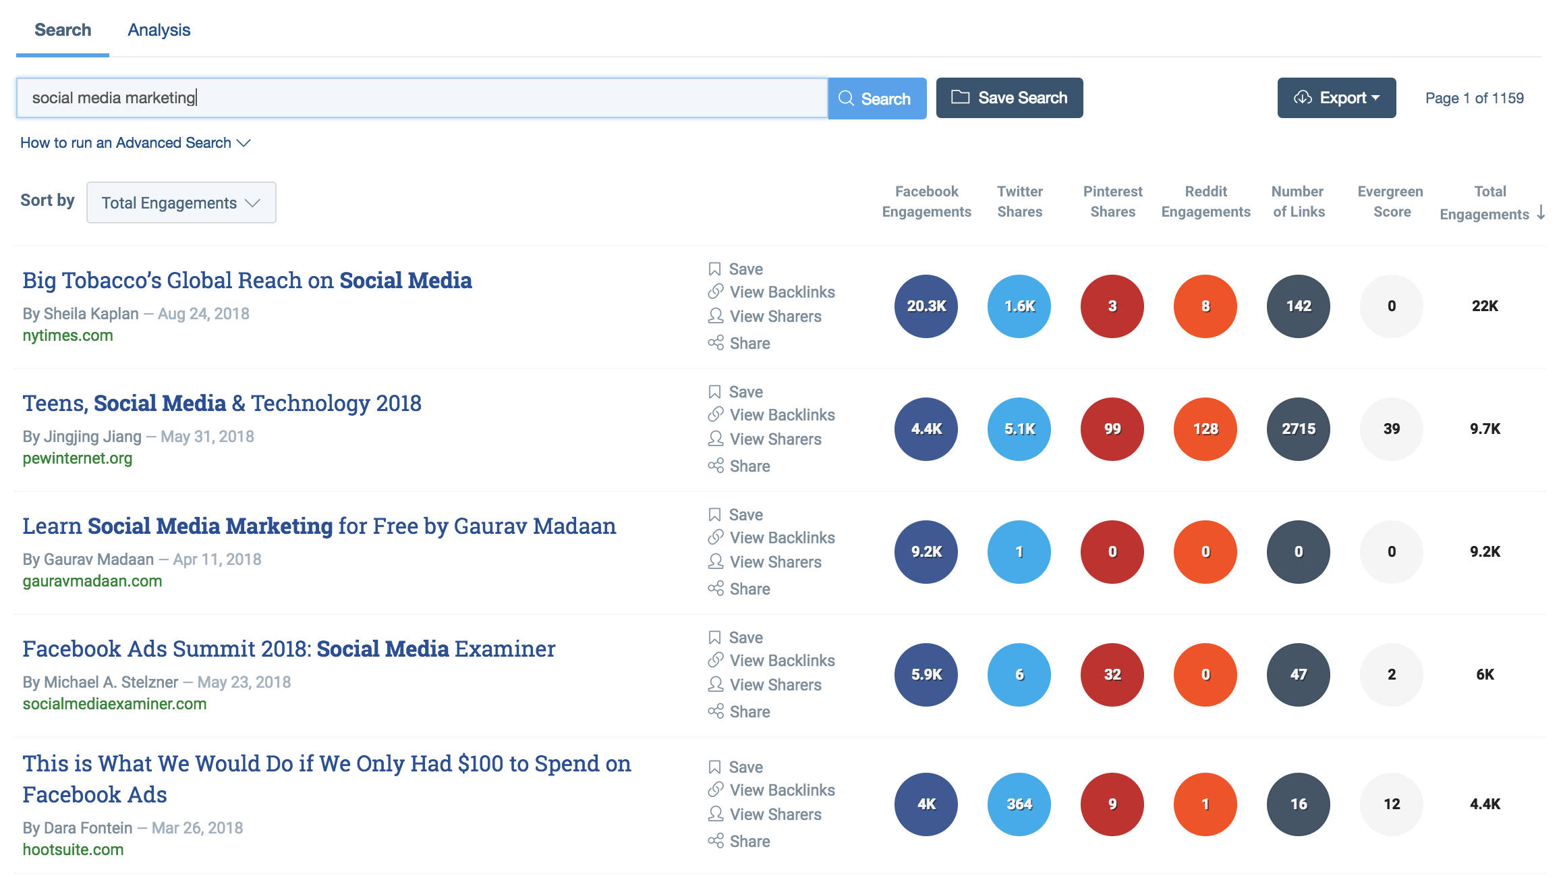Open the Total Engagements sort selector
The height and width of the screenshot is (876, 1563).
point(181,202)
